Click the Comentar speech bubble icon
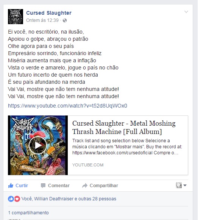Screen dimensions: 198x220 tap(43, 186)
